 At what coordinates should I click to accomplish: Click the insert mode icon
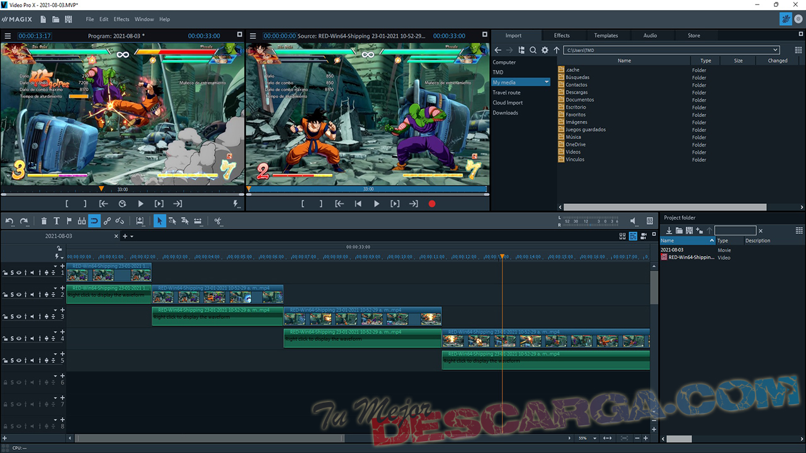139,221
